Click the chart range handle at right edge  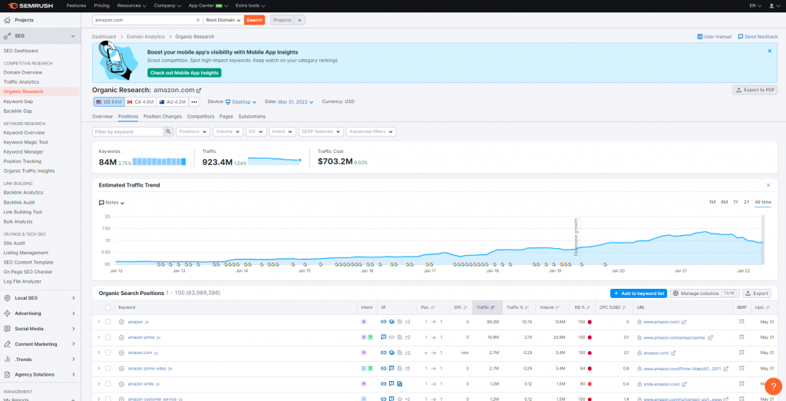click(763, 240)
